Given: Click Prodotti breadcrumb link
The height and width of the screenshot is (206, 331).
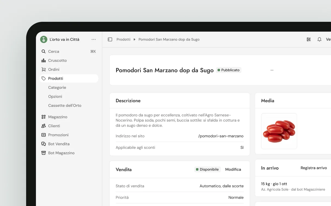Looking at the screenshot, I should coord(124,40).
